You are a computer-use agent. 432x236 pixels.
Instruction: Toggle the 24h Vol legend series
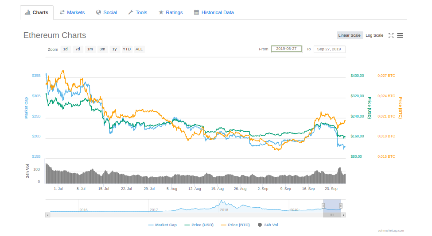coord(268,225)
